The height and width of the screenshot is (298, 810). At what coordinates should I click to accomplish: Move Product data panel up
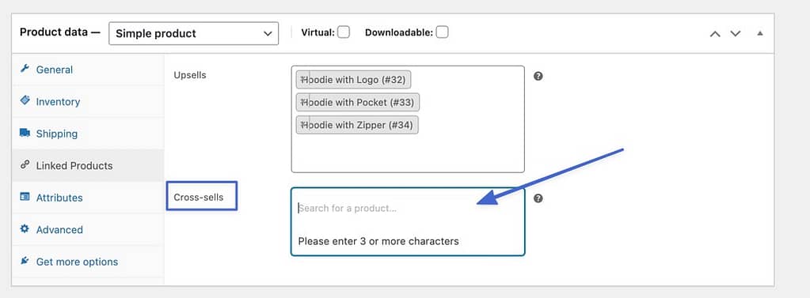coord(715,33)
